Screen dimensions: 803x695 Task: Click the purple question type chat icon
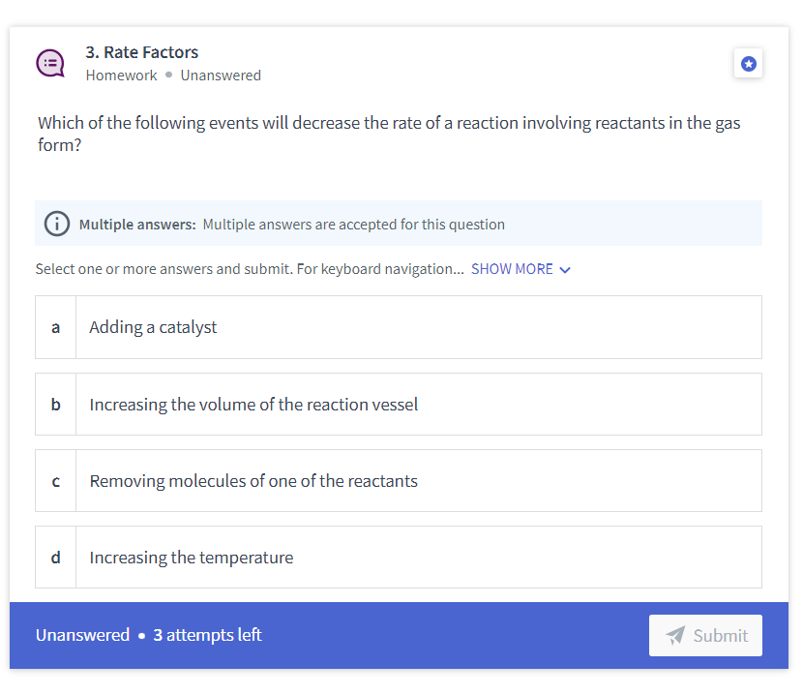coord(50,64)
